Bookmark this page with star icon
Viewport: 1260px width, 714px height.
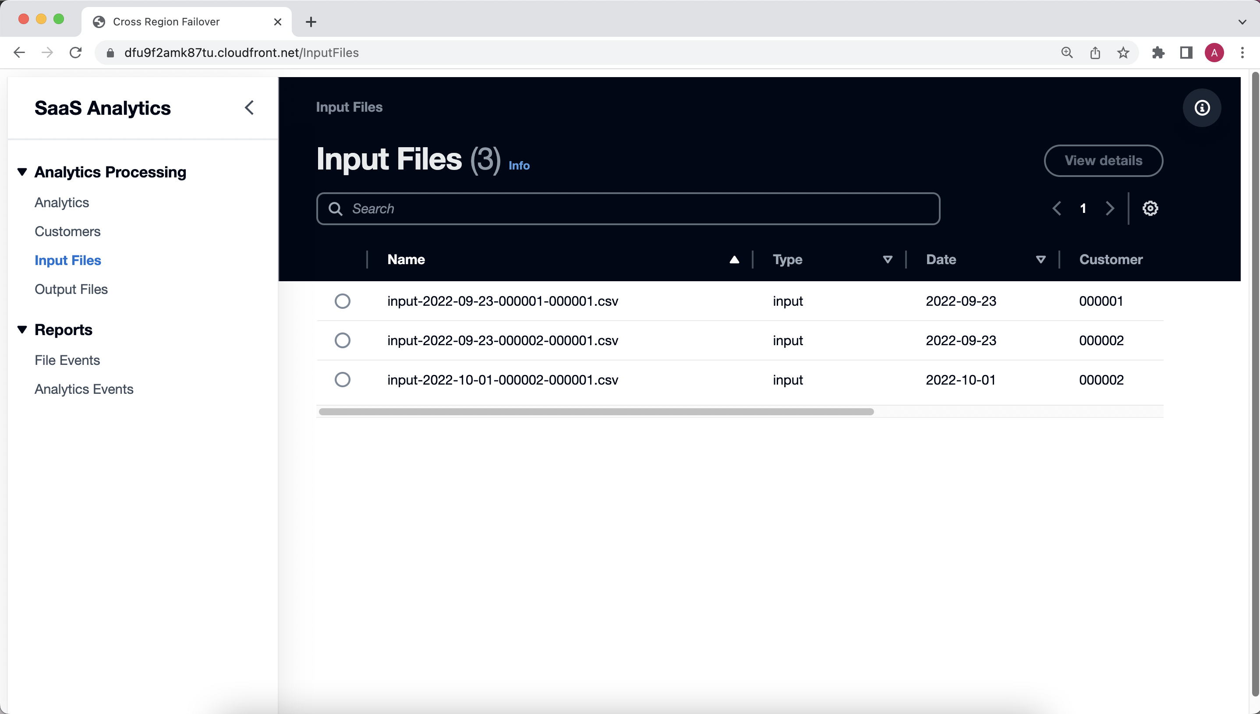click(1123, 53)
